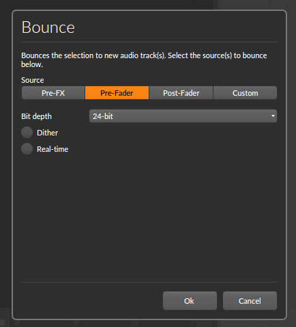Screen dimensions: 296x327
Task: Click the bit depth dropdown arrow
Action: [x=273, y=116]
